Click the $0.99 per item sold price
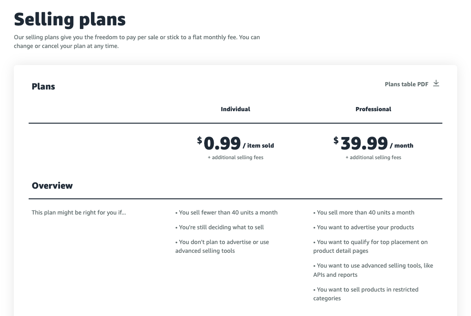Image resolution: width=471 pixels, height=316 pixels. 235,143
